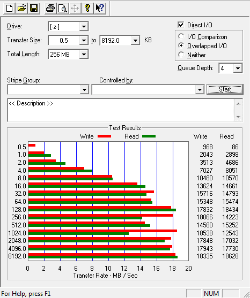This screenshot has width=250, height=298.
Task: Click the read value 12543
Action: click(230, 233)
